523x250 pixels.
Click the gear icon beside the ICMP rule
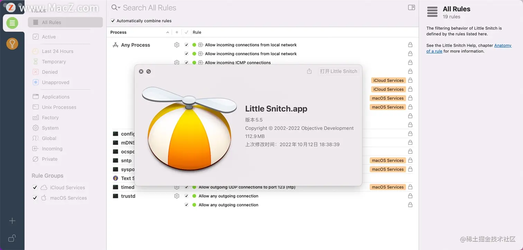[x=177, y=62]
